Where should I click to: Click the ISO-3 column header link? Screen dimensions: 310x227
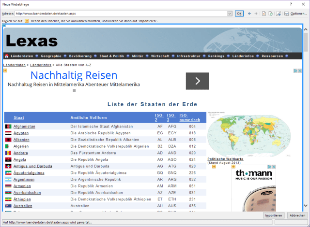pos(171,118)
